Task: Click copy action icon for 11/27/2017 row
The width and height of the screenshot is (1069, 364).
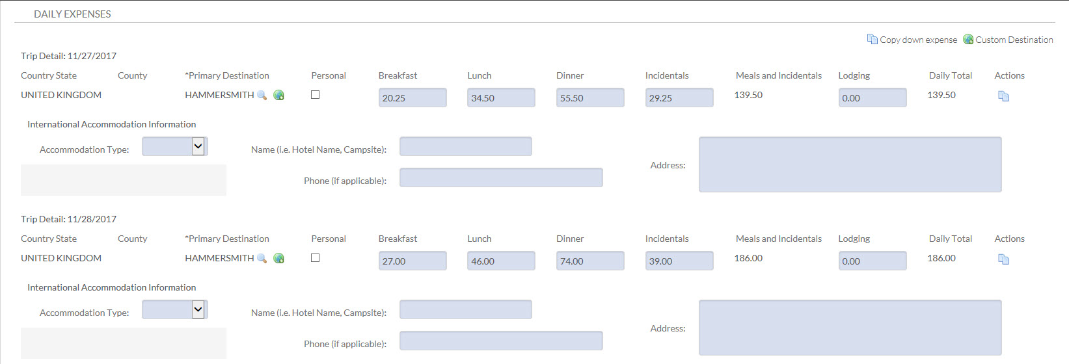Action: [x=1003, y=96]
